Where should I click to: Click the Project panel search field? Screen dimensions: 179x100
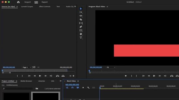pos(18,89)
